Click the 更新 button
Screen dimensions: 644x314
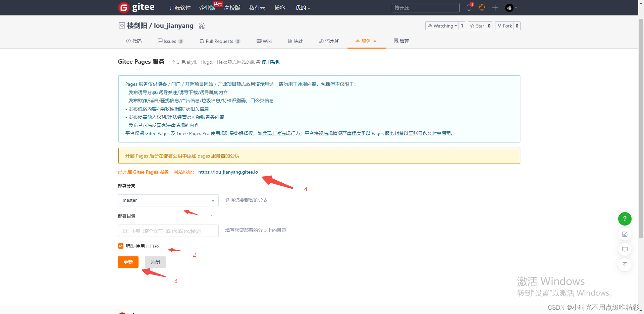pos(128,262)
